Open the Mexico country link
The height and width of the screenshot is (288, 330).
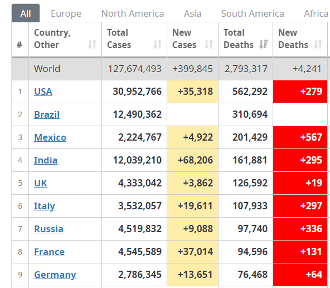(x=50, y=137)
